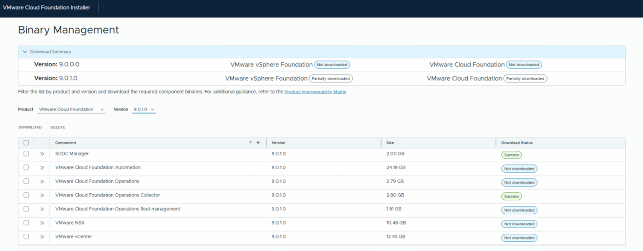Viewport: 643px width, 251px height.
Task: Sort the Component column with arrow icon
Action: pos(251,143)
